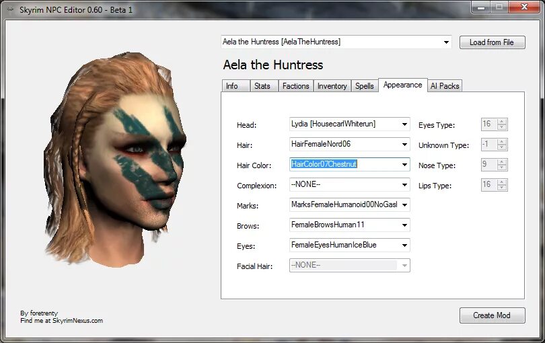Screen dimensions: 545x343
Task: Click the 'Facial Hair:' label
Action: 255,266
